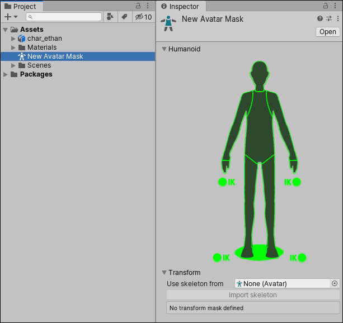Click the Search by Type filter icon
The height and width of the screenshot is (323, 343).
(x=110, y=17)
